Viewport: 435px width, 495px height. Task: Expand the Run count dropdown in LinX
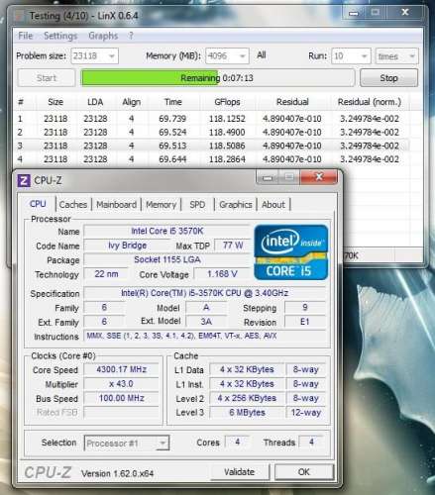(x=364, y=56)
